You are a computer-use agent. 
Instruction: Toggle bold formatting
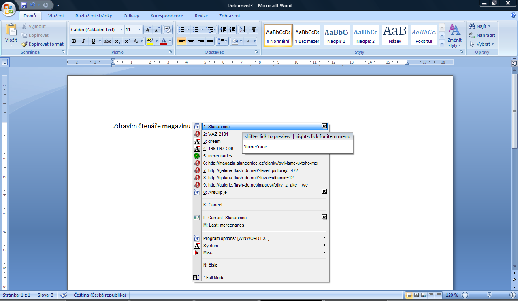[x=74, y=41]
